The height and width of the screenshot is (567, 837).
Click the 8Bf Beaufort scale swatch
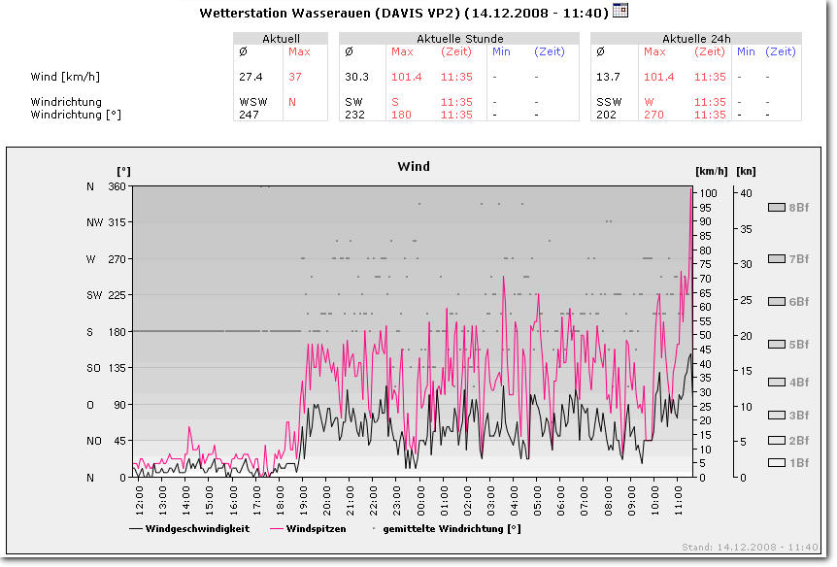click(x=776, y=207)
